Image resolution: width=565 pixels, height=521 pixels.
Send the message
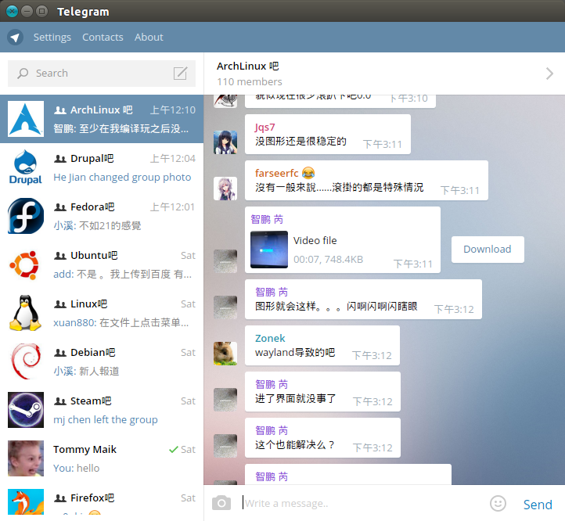click(x=538, y=505)
